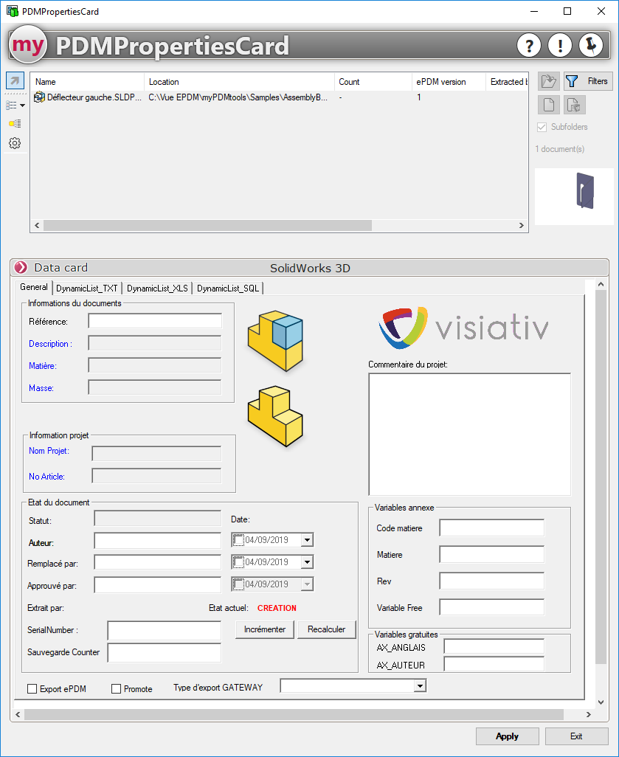Click the arrow icon in left sidebar
Image resolution: width=619 pixels, height=757 pixels.
tap(15, 81)
